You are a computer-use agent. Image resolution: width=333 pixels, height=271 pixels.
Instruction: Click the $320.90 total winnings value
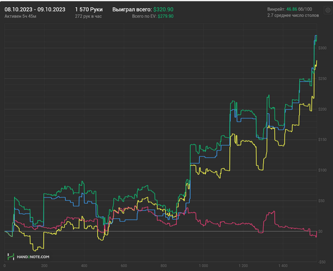click(x=163, y=10)
